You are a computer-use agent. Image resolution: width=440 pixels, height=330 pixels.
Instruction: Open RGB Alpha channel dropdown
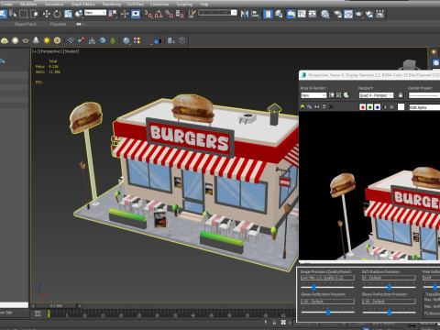coord(424,107)
